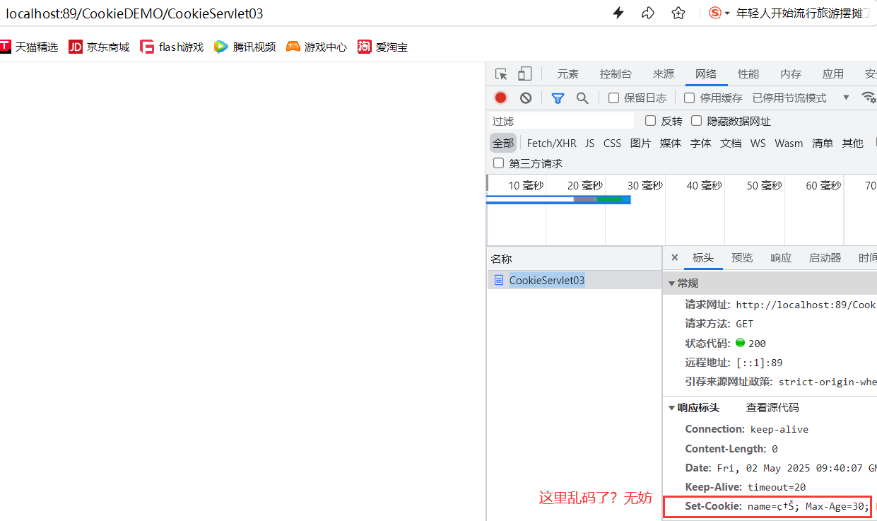
Task: Switch to the 元素 tab
Action: coord(567,74)
